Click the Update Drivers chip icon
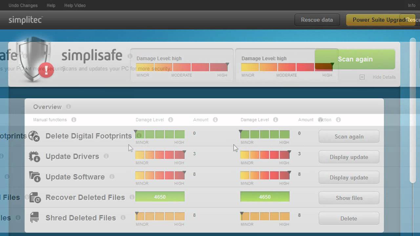420x236 pixels. point(34,156)
